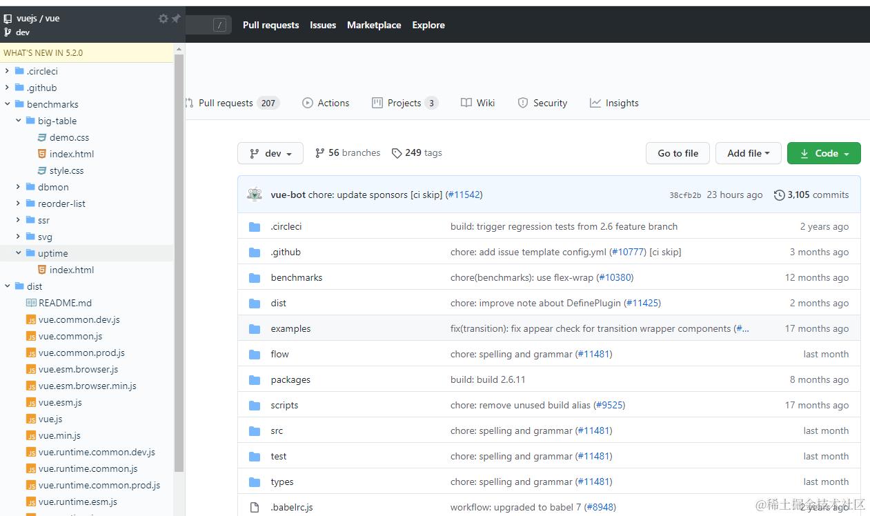Viewport: 870px width, 516px height.
Task: Collapse the benchmarks folder in tree
Action: [7, 104]
